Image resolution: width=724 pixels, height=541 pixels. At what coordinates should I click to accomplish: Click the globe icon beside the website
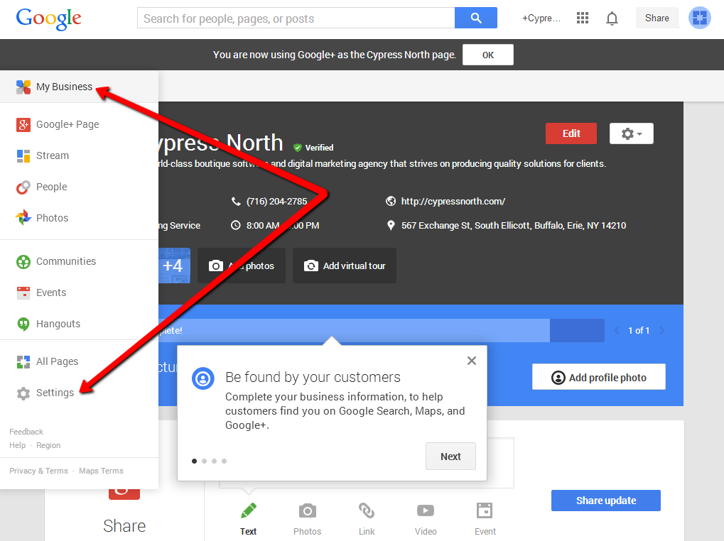pyautogui.click(x=391, y=201)
